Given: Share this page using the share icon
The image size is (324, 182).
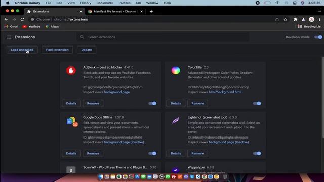Looking at the screenshot, I should [x=277, y=19].
